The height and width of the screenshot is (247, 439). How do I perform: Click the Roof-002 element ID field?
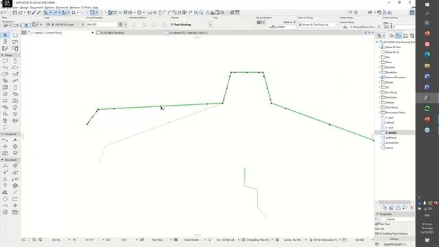(x=102, y=25)
